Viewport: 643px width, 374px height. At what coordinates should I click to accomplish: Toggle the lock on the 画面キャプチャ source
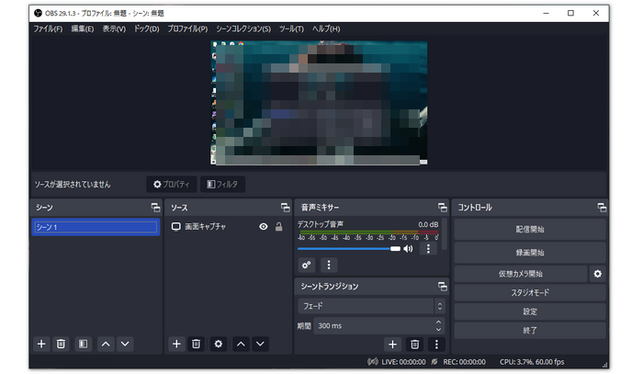coord(278,226)
